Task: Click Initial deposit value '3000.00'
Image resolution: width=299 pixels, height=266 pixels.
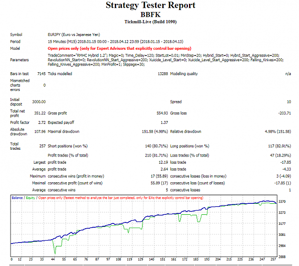Action: point(39,102)
